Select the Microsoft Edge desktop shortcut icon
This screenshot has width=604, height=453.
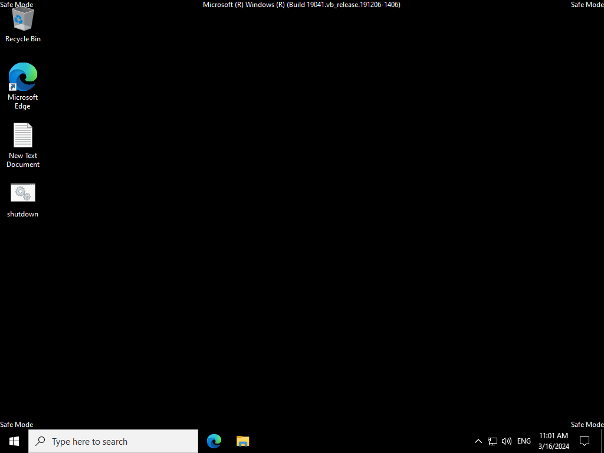(x=22, y=77)
